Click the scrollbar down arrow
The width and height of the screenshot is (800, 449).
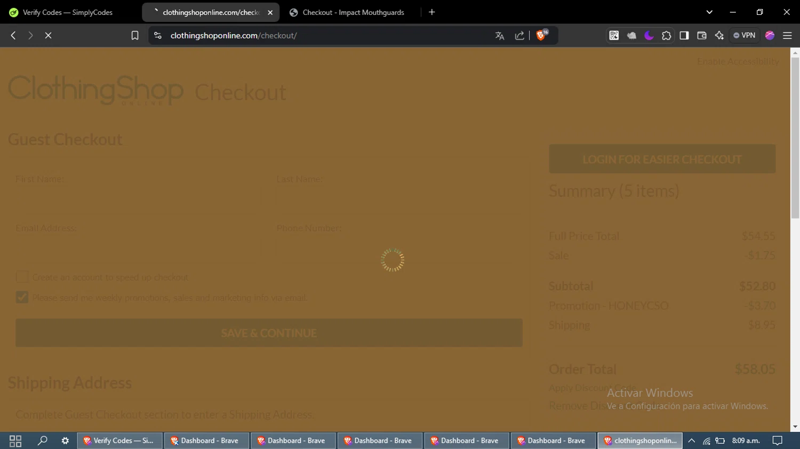click(795, 427)
